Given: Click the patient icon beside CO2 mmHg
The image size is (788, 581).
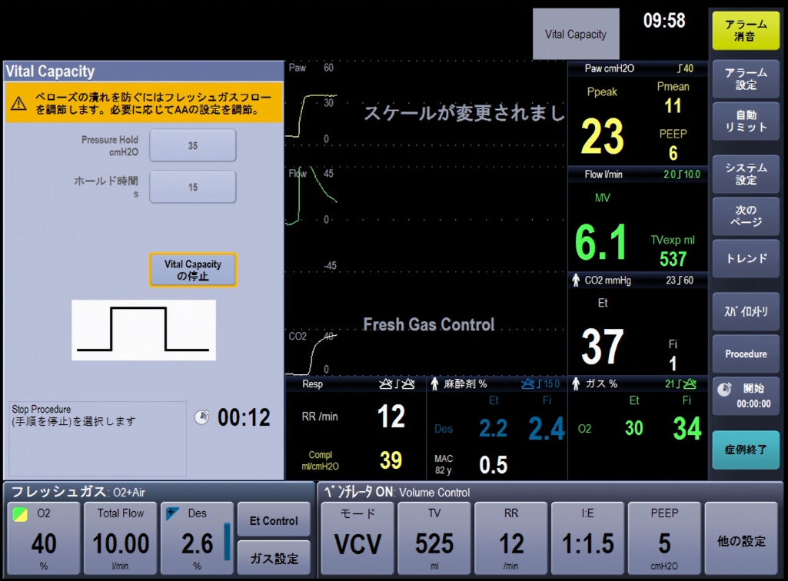Looking at the screenshot, I should tap(576, 280).
